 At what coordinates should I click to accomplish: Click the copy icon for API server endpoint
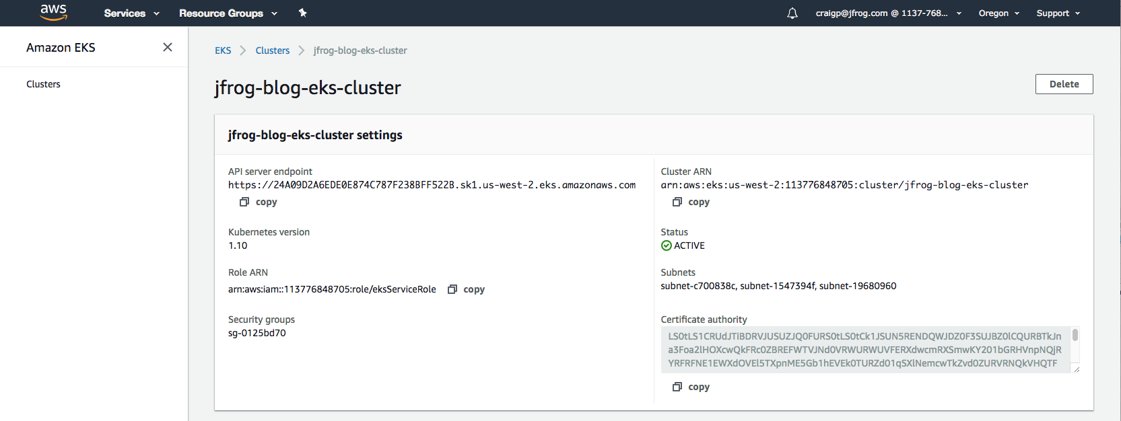(244, 202)
